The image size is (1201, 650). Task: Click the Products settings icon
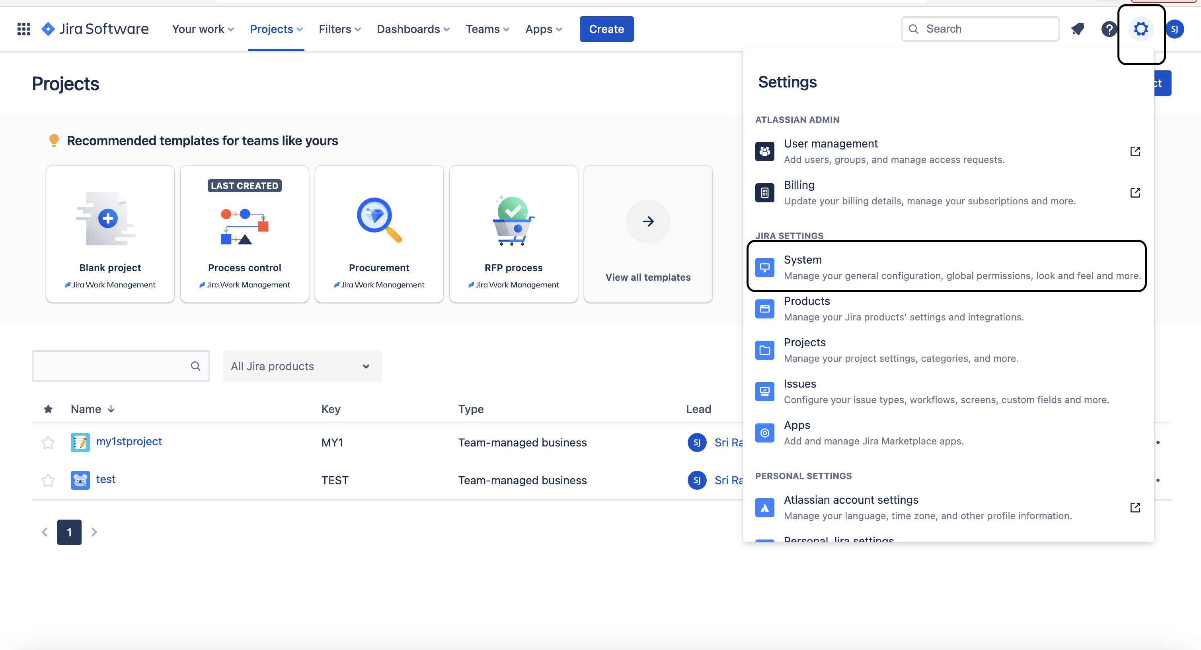(764, 309)
